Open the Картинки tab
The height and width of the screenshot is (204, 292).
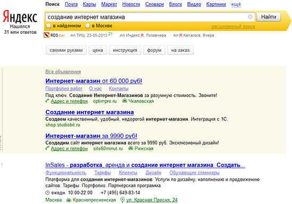[216, 4]
